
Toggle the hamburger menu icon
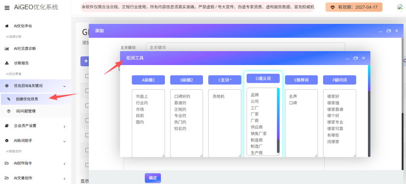[7, 8]
